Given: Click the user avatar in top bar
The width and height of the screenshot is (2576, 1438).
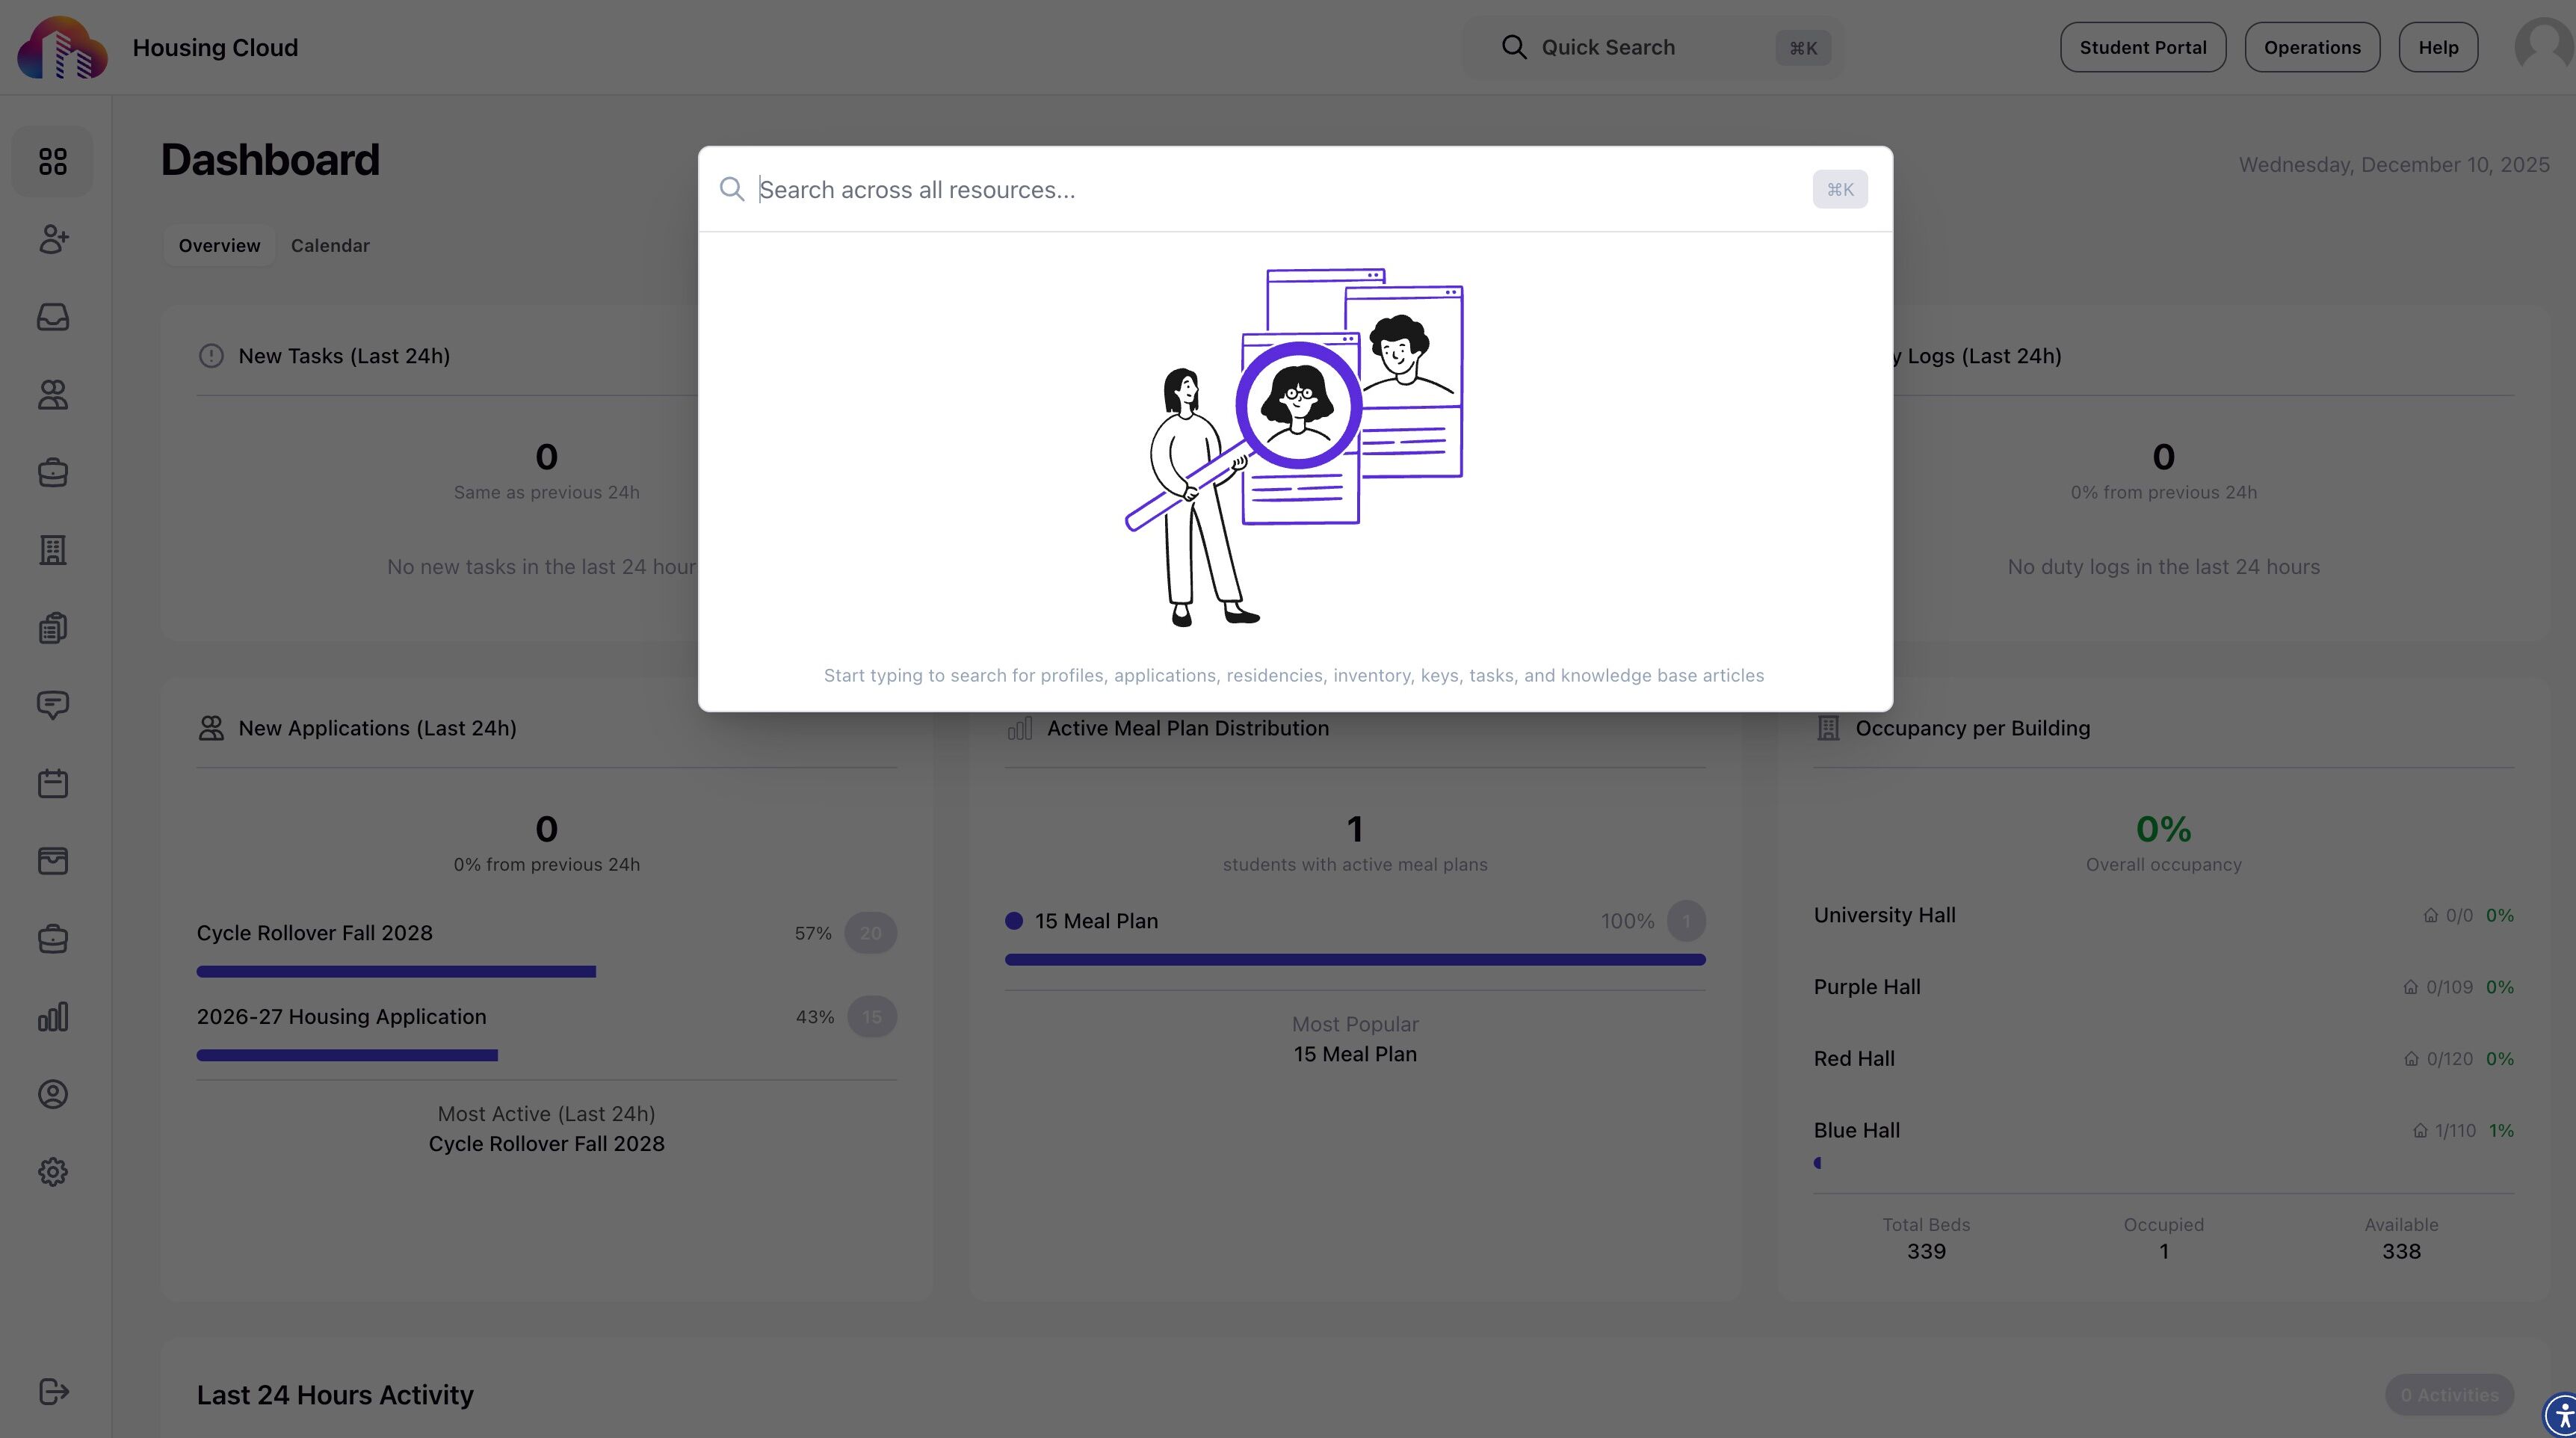Looking at the screenshot, I should (x=2542, y=46).
